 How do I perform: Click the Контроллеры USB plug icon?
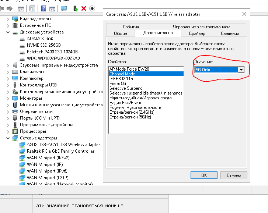15,85
